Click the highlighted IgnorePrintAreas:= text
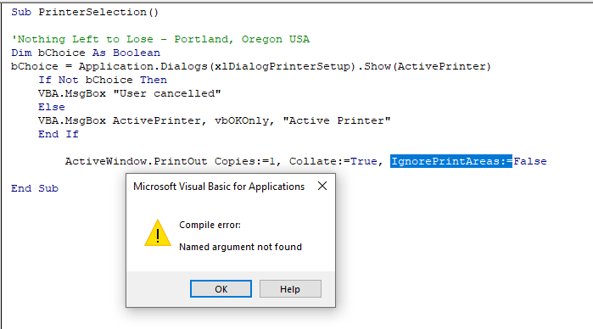 [x=451, y=161]
